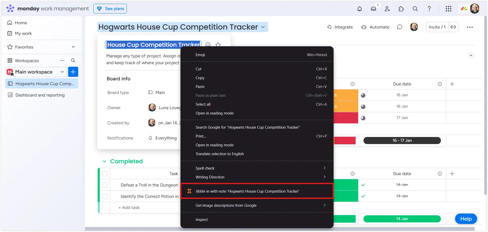Check the Identify the Correct Potion checkbox

105,196
